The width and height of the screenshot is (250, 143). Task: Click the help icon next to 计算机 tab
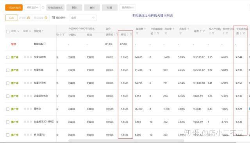29,18
